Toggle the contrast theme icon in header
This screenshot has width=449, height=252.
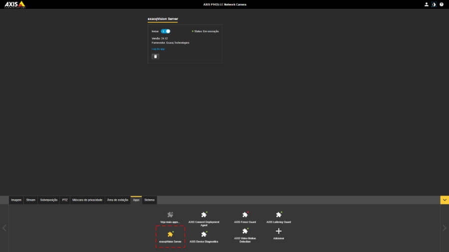click(434, 4)
